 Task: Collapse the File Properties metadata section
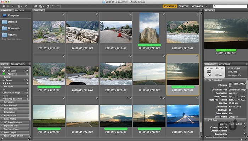tap(205, 80)
